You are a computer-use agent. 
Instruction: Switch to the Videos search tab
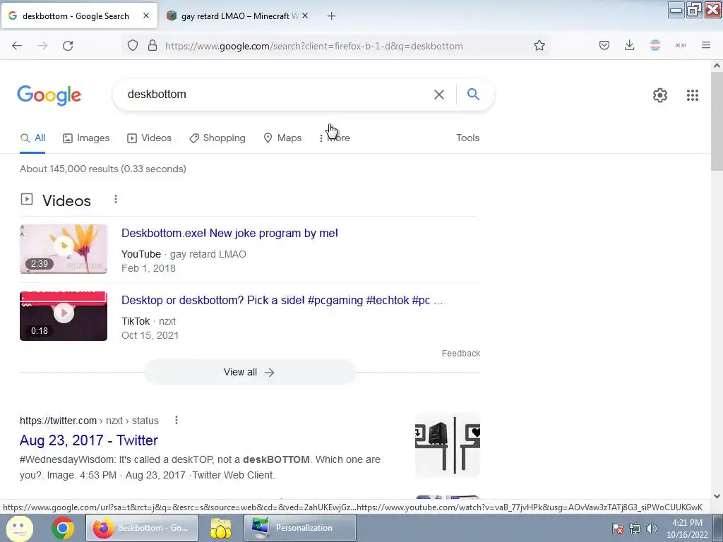click(150, 138)
